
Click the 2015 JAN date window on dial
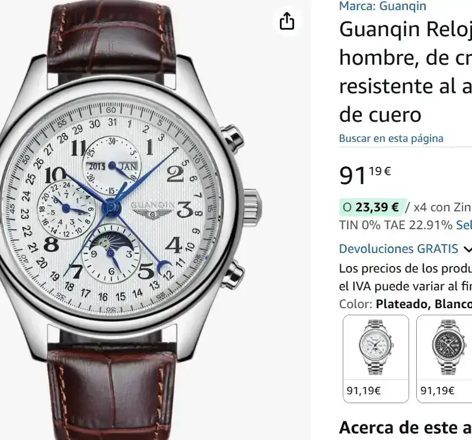coord(112,166)
